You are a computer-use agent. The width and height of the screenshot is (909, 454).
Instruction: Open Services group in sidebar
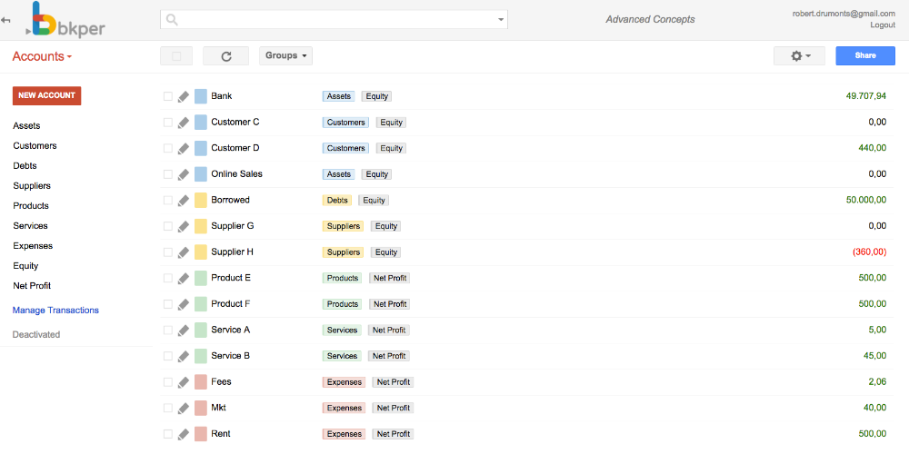pyautogui.click(x=30, y=226)
